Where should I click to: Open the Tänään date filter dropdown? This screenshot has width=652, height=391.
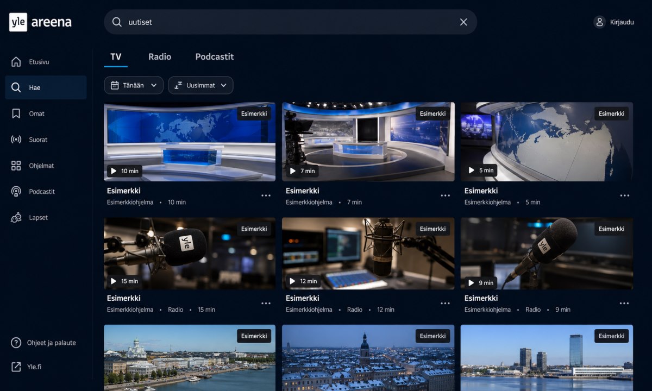(x=134, y=85)
